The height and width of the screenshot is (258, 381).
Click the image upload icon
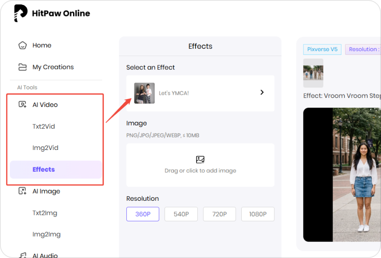[x=200, y=160]
